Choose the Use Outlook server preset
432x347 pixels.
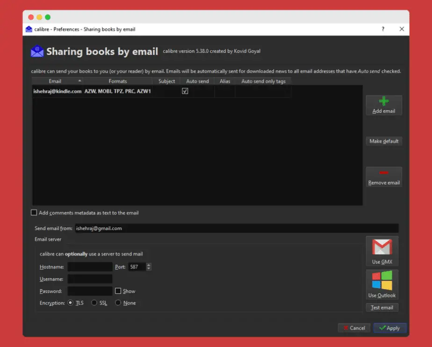pos(382,284)
